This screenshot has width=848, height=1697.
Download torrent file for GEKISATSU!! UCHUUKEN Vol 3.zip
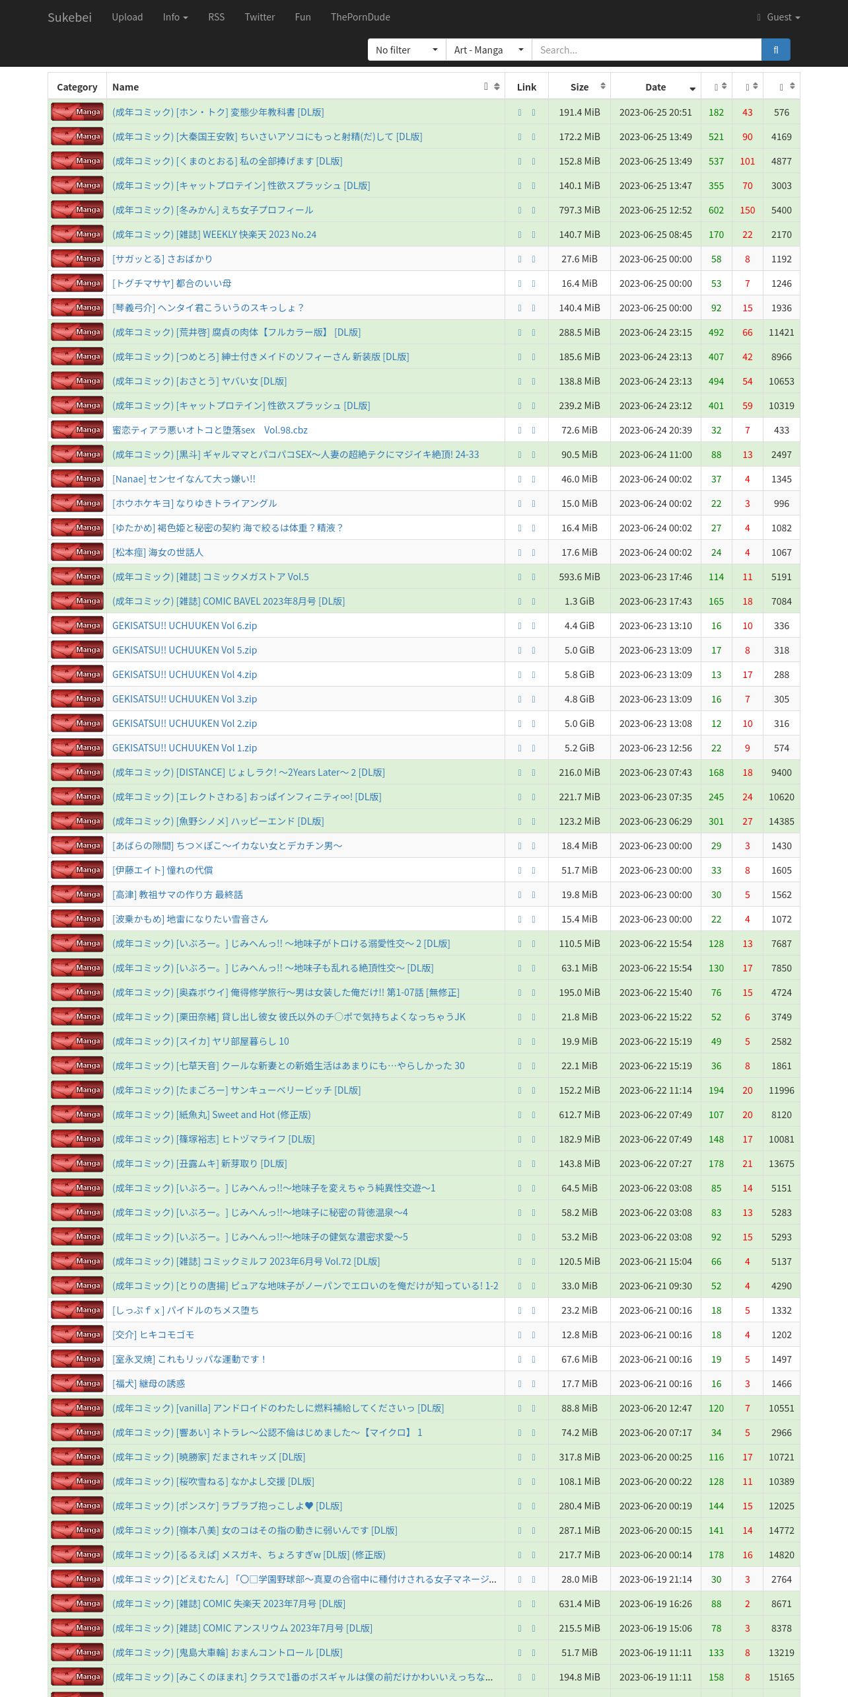tap(520, 699)
